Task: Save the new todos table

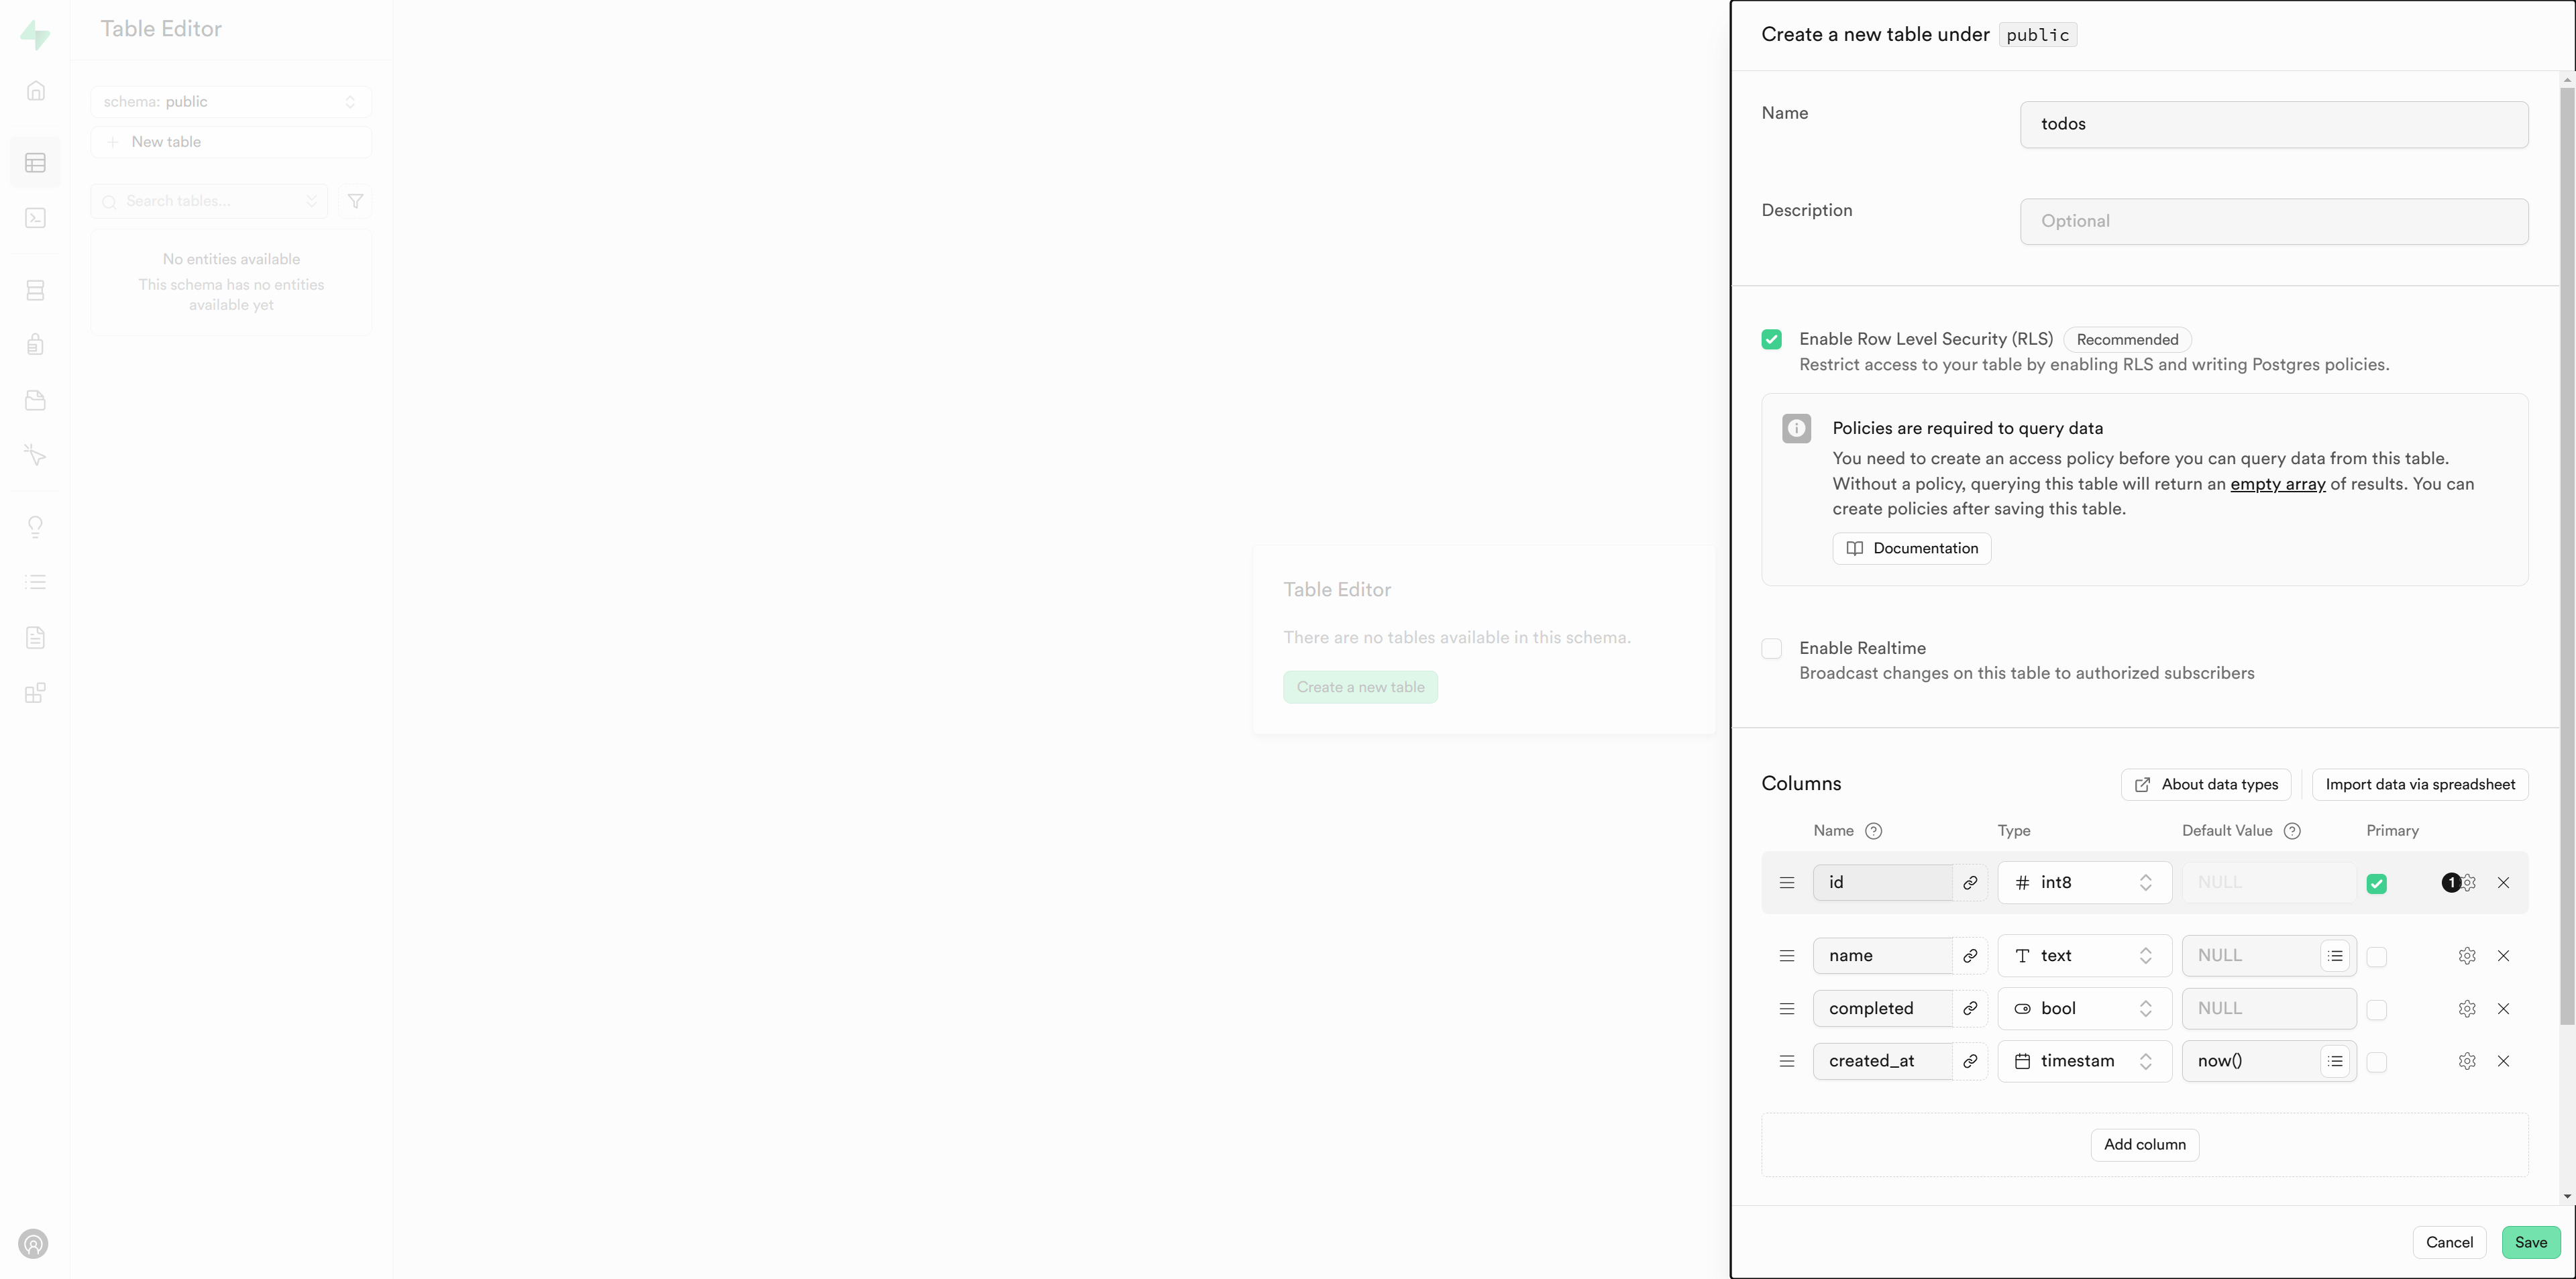Action: click(x=2531, y=1242)
